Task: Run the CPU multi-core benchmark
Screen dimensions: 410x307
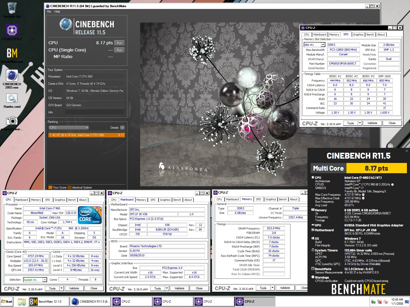Action: [x=119, y=43]
